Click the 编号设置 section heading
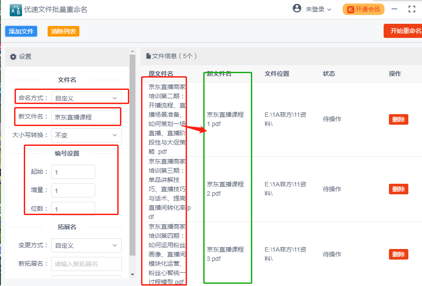This screenshot has width=422, height=286. click(67, 154)
